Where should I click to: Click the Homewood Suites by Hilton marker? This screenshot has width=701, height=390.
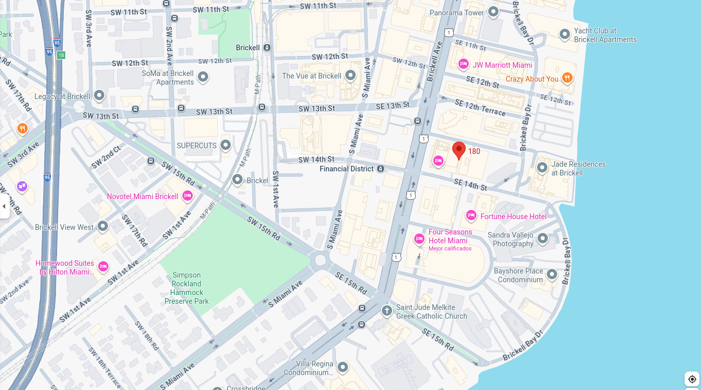click(103, 266)
